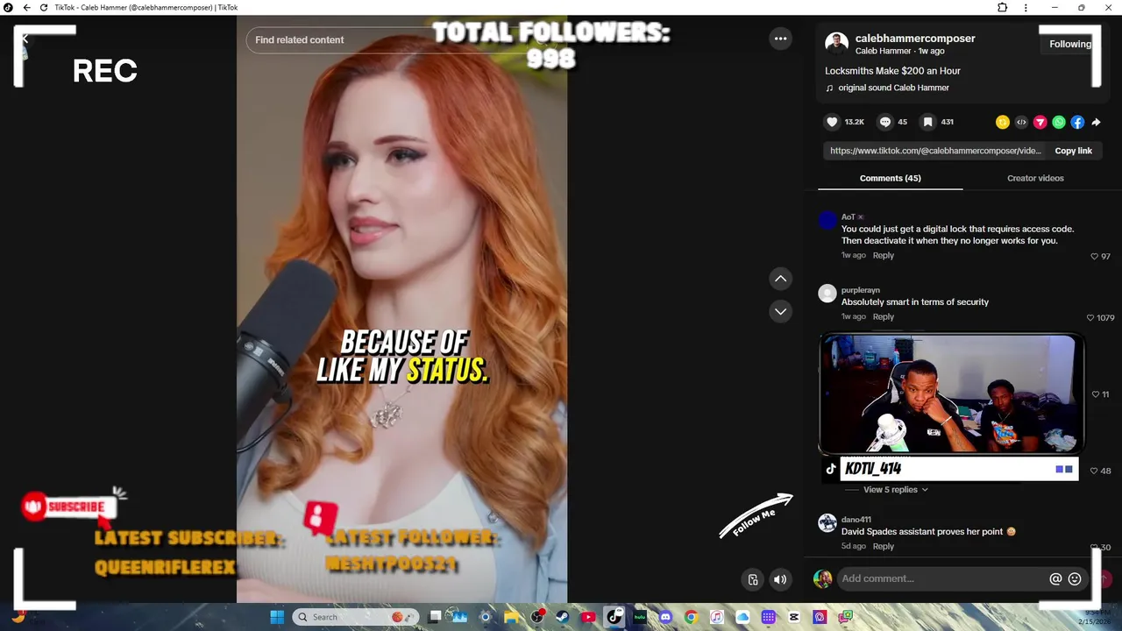Like the comment showing 11 likes
The width and height of the screenshot is (1122, 631).
point(1095,394)
